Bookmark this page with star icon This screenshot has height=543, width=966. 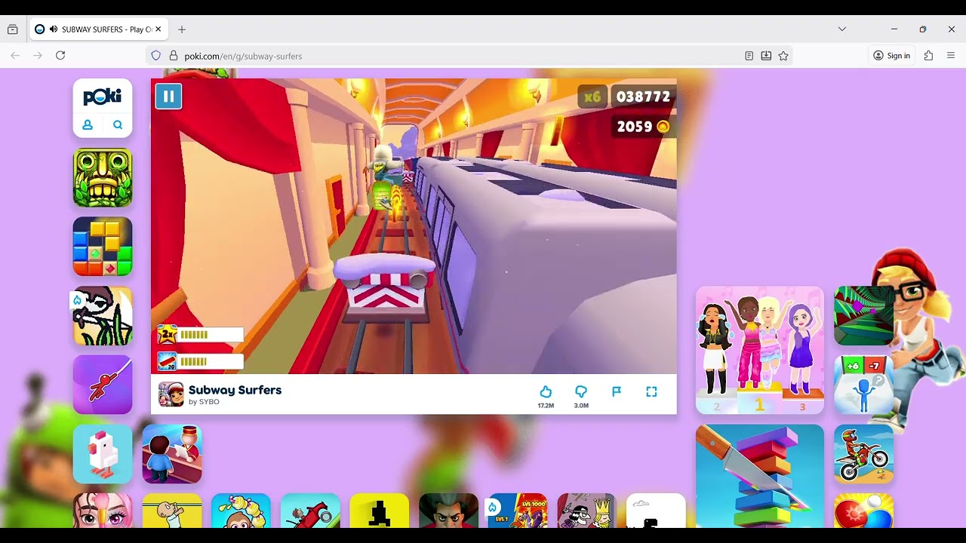[x=783, y=56]
